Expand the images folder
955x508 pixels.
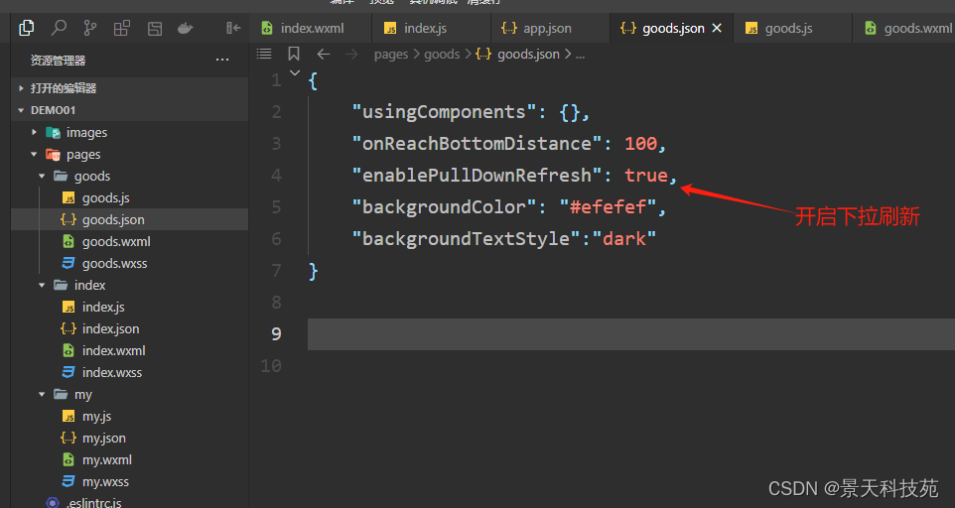click(129, 132)
